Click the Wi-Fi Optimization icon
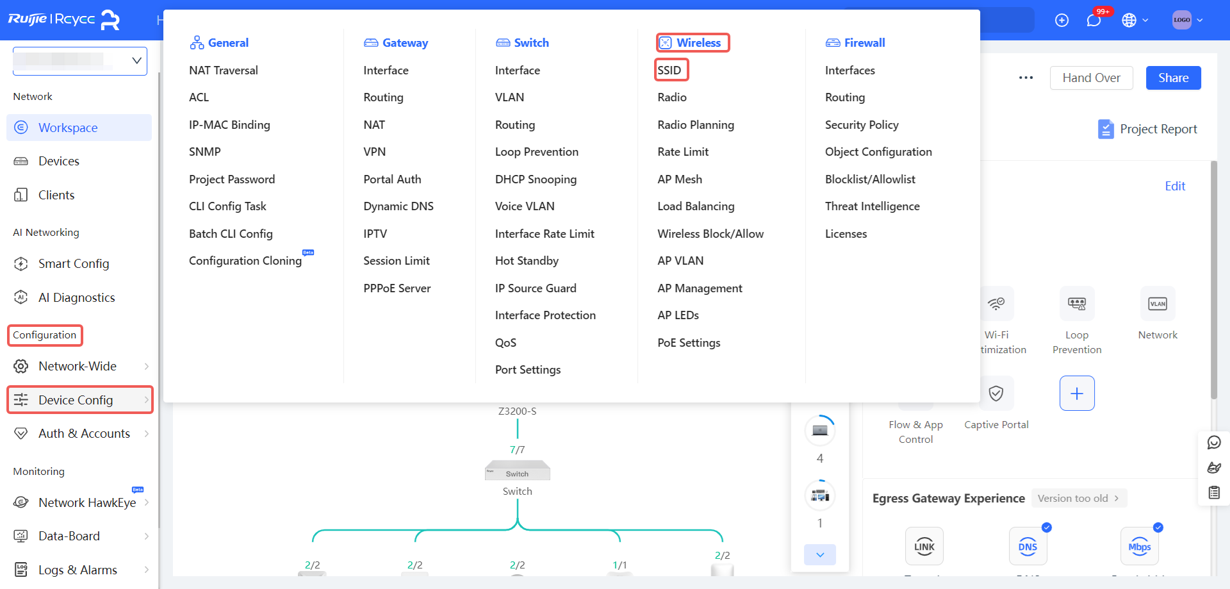1230x589 pixels. [997, 303]
